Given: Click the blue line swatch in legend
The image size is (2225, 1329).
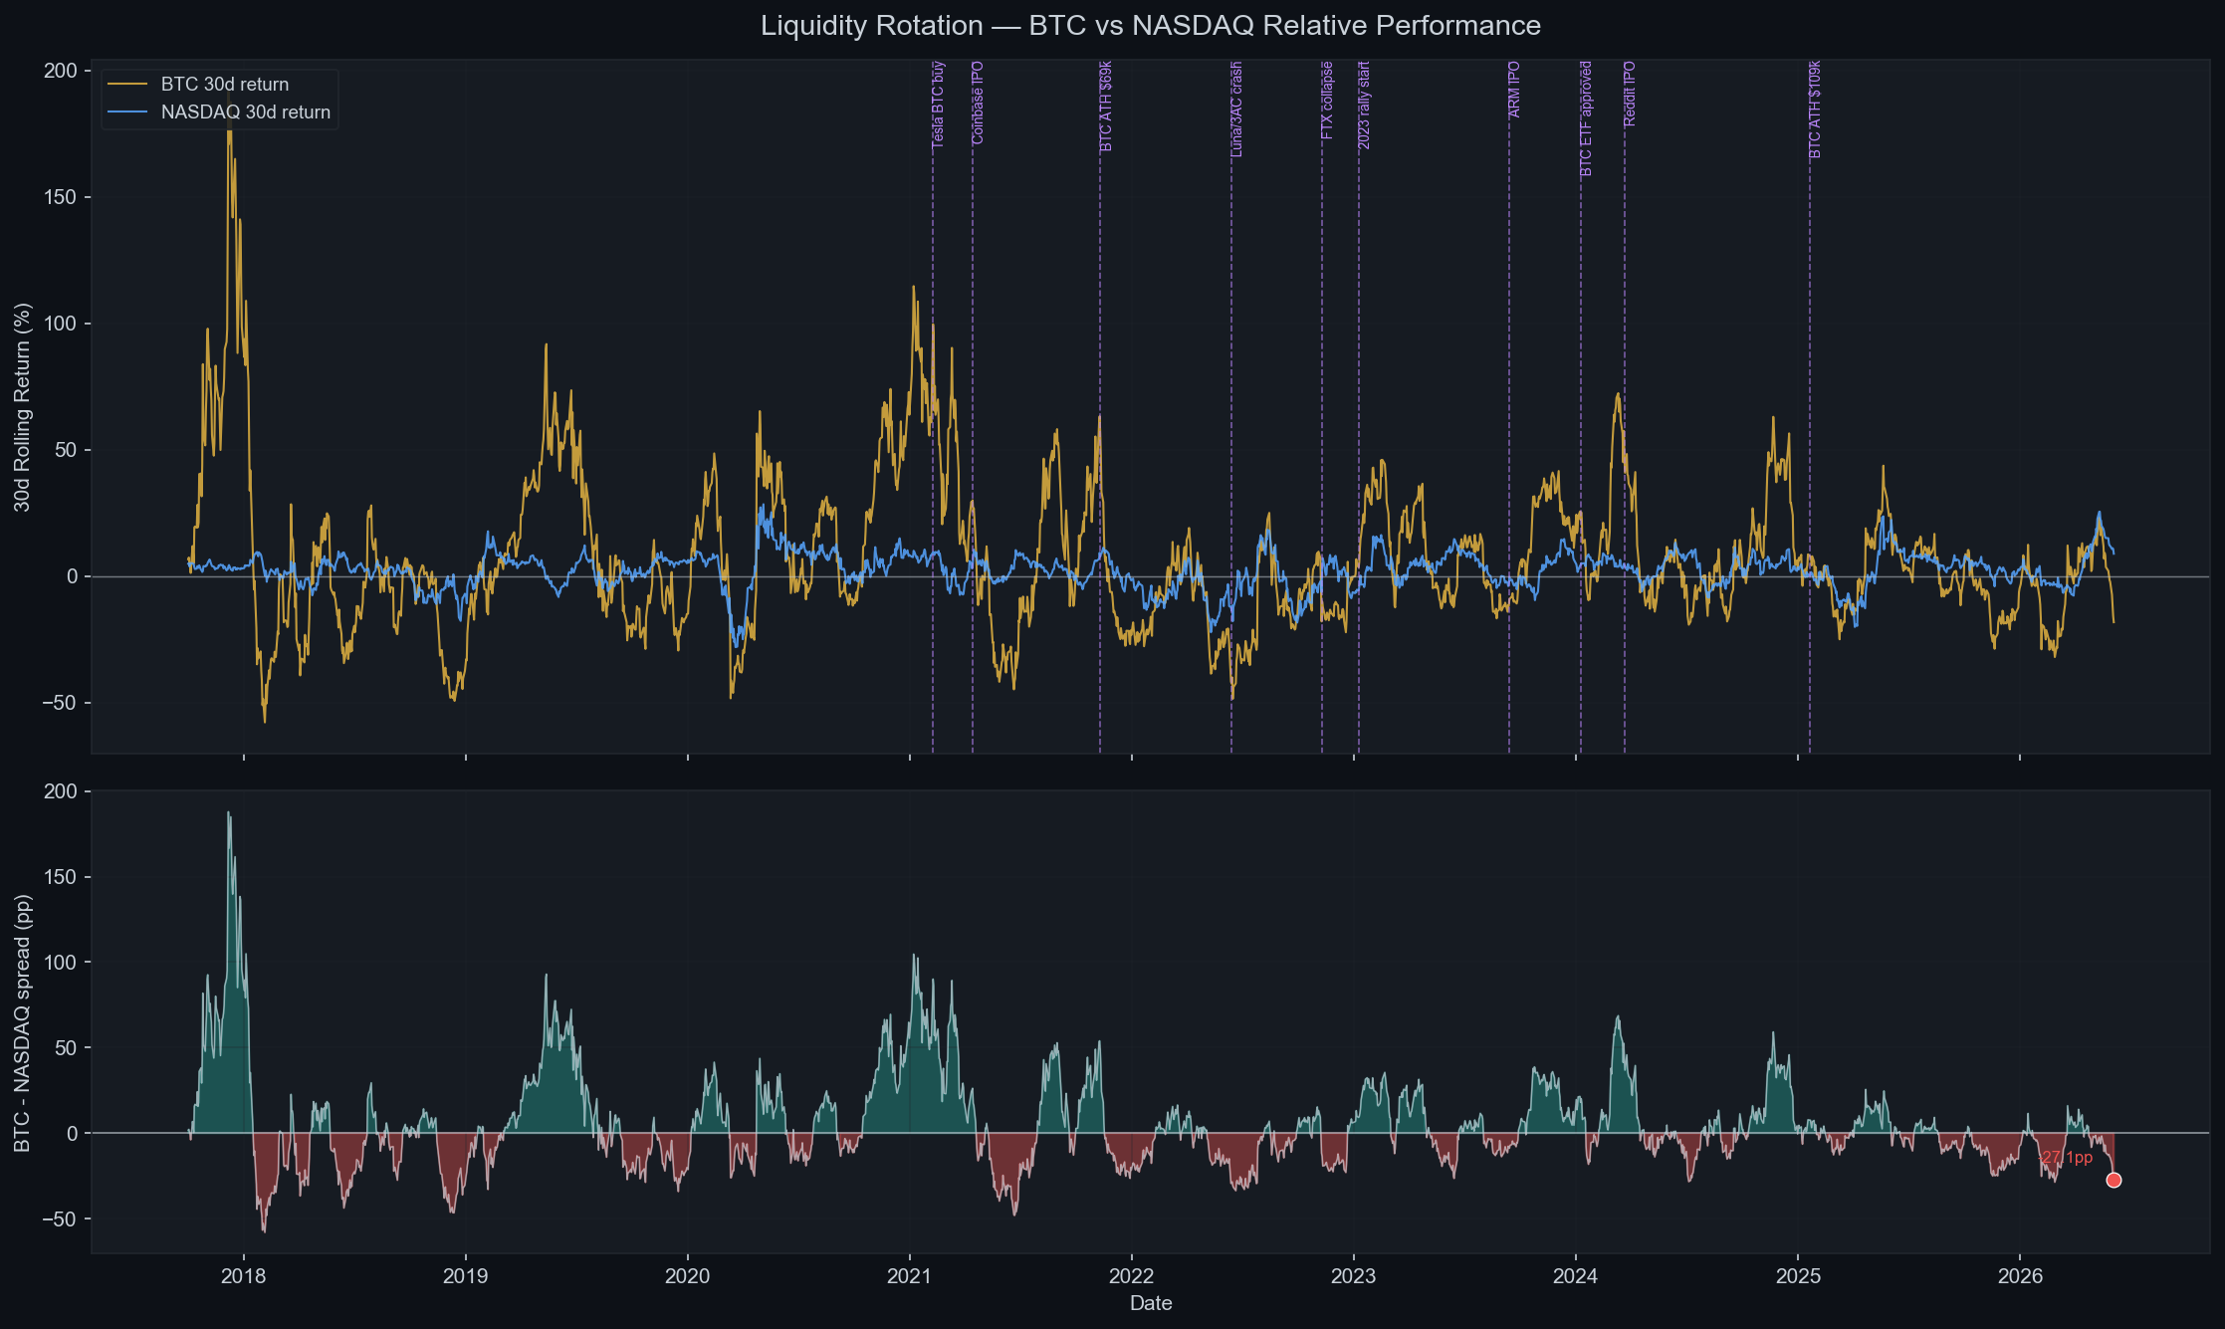Looking at the screenshot, I should coord(127,112).
